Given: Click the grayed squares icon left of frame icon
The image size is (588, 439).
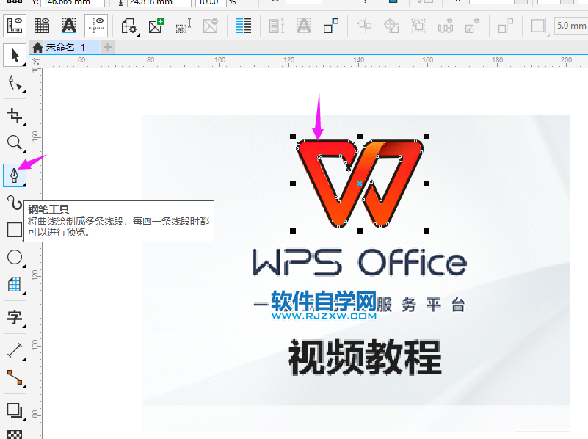Looking at the screenshot, I should [x=505, y=26].
